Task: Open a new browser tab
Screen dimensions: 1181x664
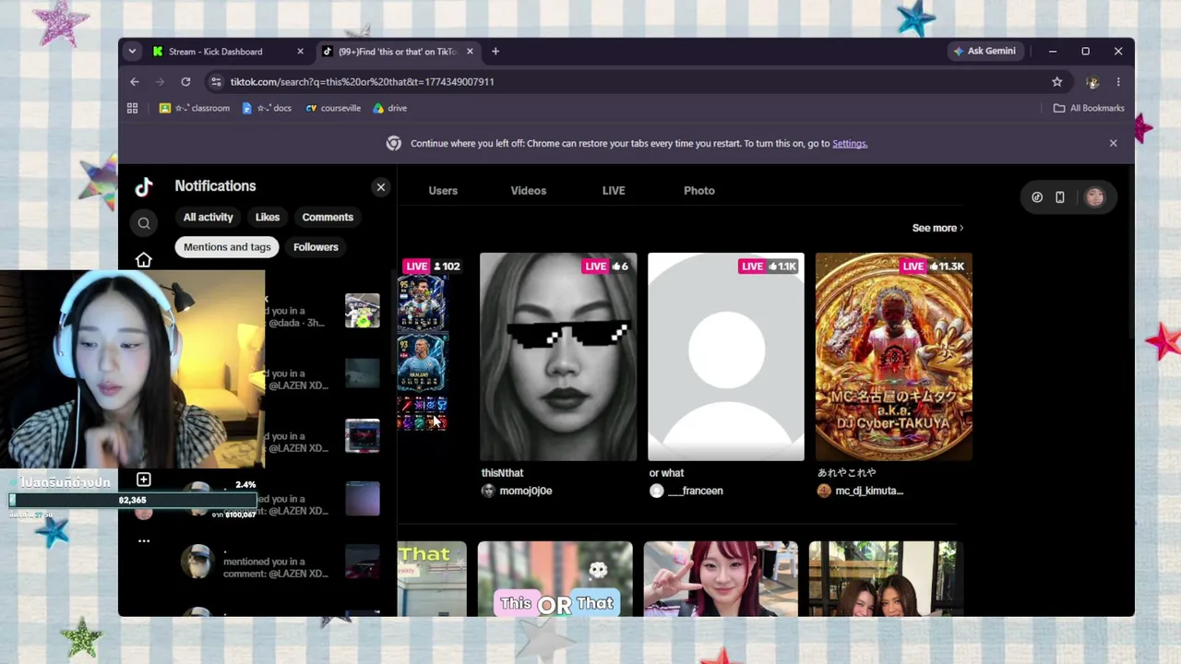Action: click(x=495, y=52)
